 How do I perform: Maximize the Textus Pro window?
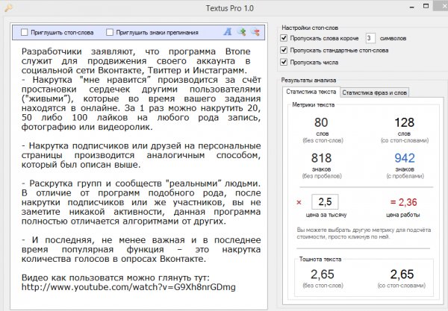(x=426, y=6)
